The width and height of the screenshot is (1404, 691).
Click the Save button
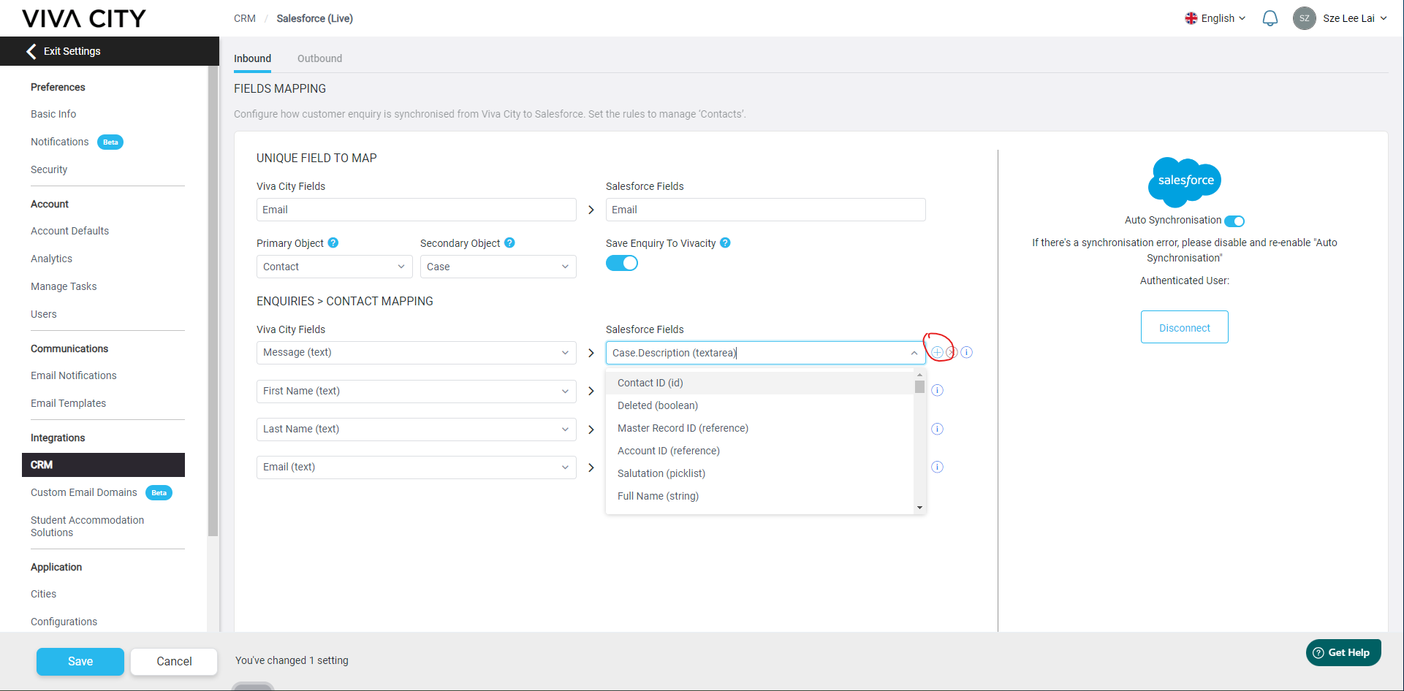(80, 661)
